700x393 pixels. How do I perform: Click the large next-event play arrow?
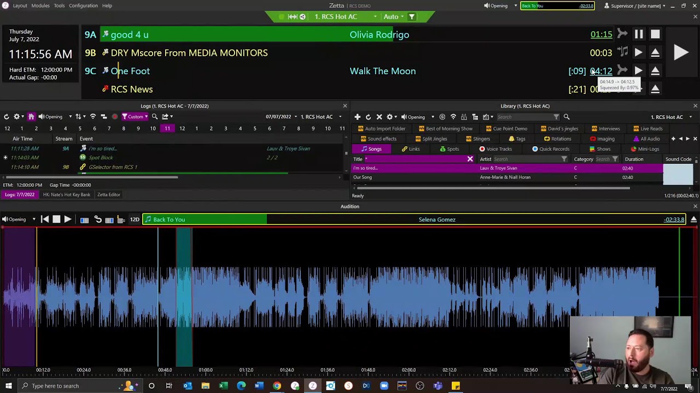click(x=681, y=52)
